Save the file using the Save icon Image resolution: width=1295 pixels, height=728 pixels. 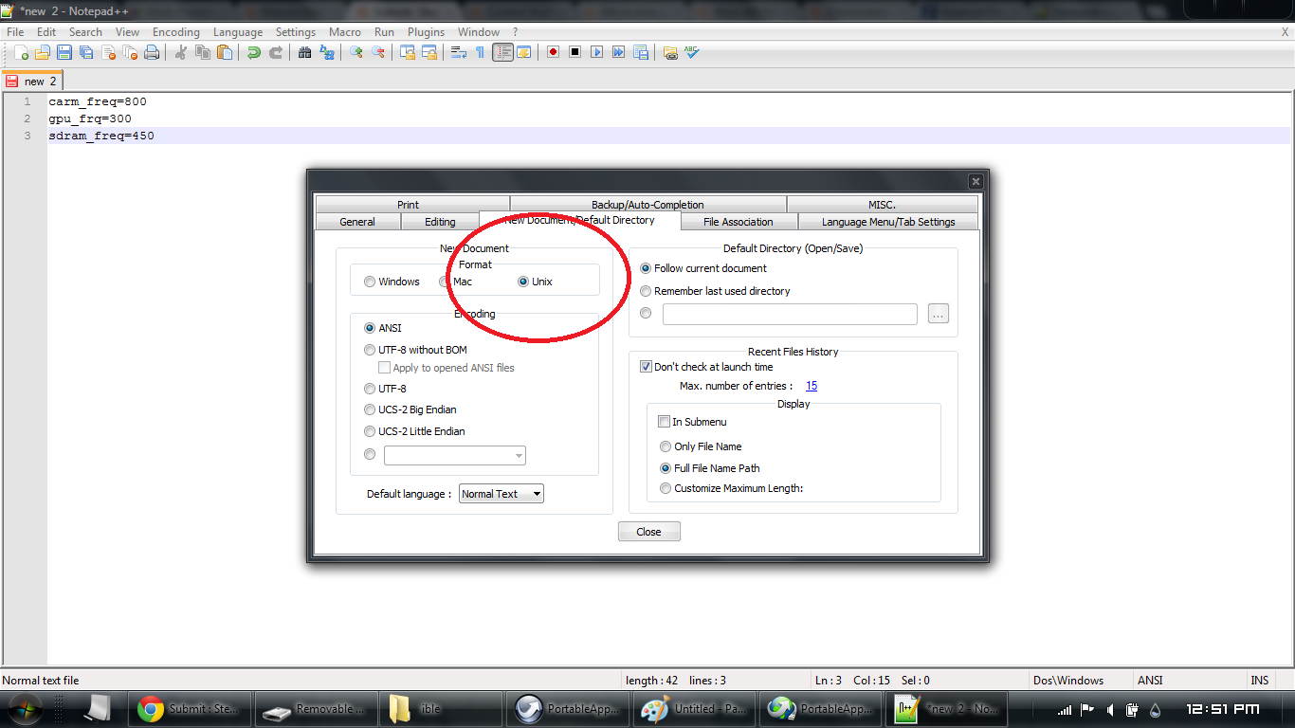pos(64,53)
